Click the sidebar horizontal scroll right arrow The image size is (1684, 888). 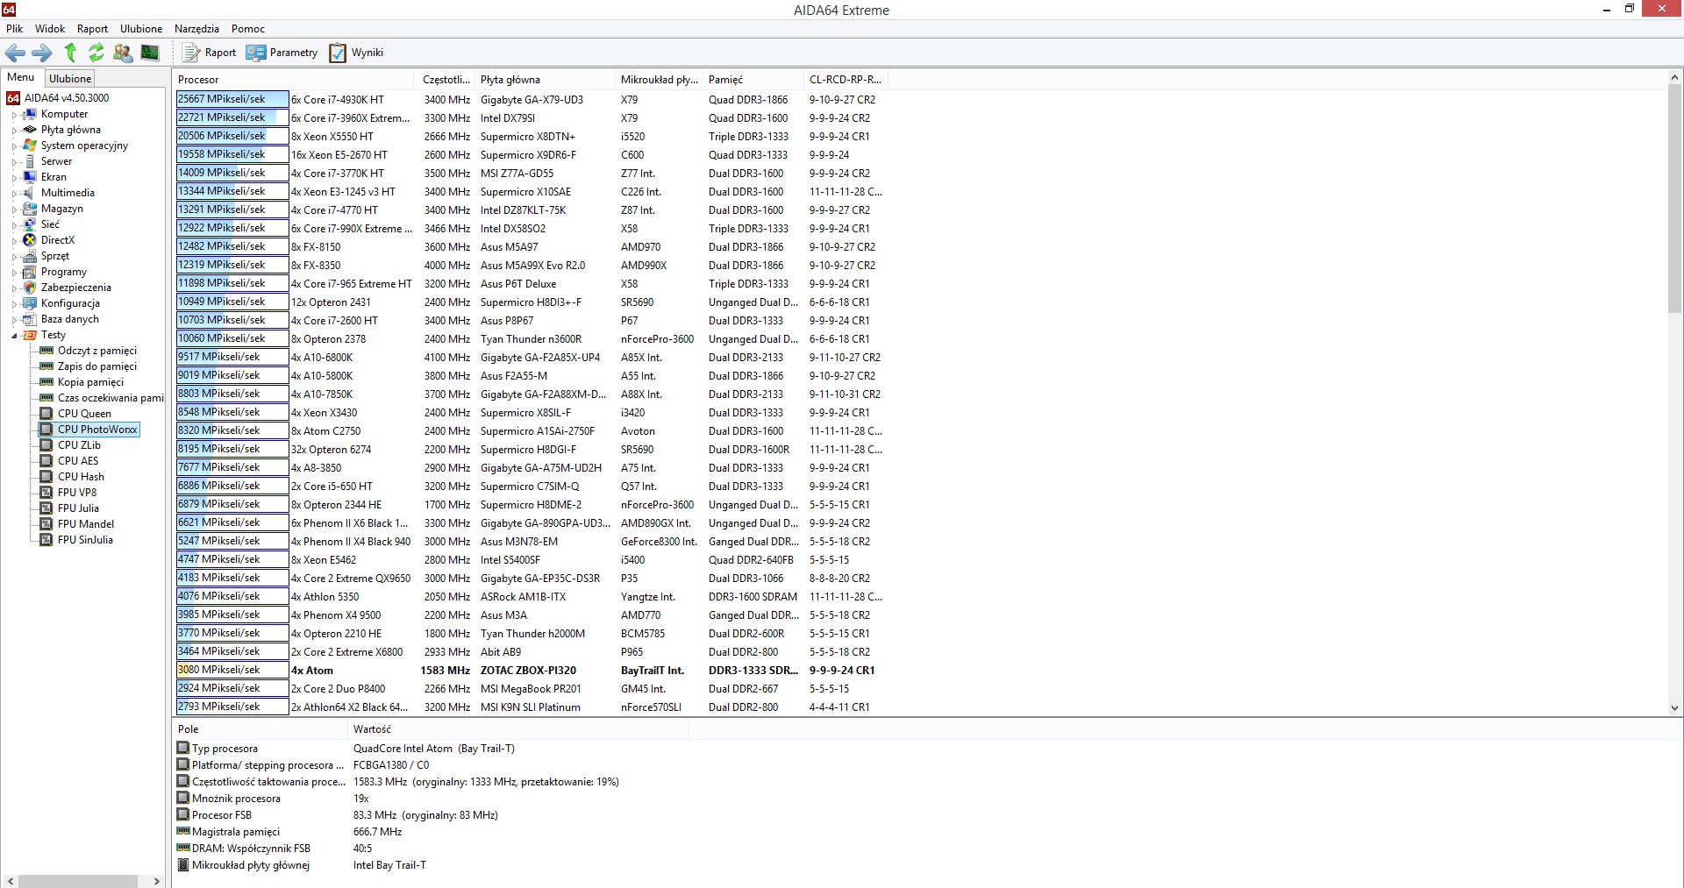click(157, 881)
